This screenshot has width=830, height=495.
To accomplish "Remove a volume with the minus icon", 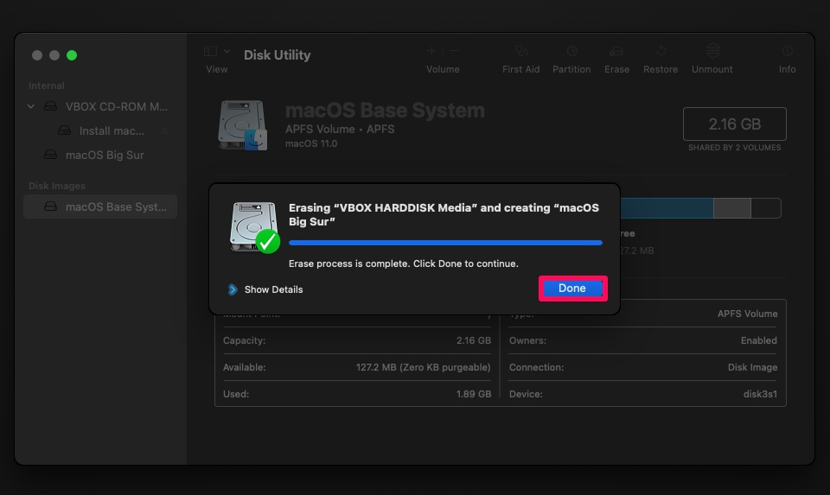I will click(x=454, y=51).
